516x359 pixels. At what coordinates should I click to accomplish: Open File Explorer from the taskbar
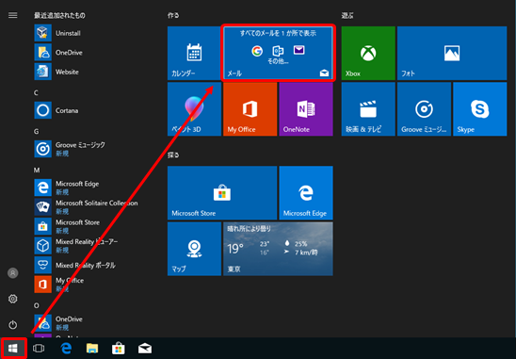(x=92, y=348)
